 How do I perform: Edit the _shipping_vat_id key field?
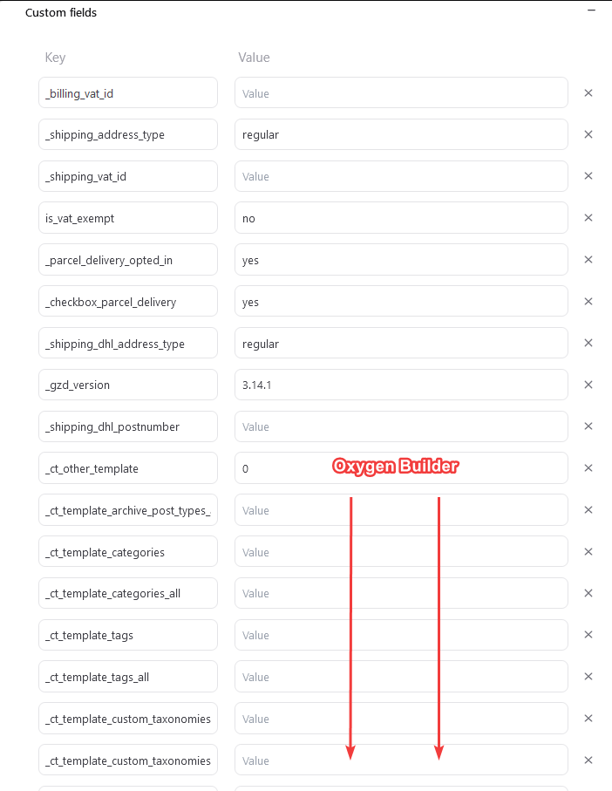128,176
